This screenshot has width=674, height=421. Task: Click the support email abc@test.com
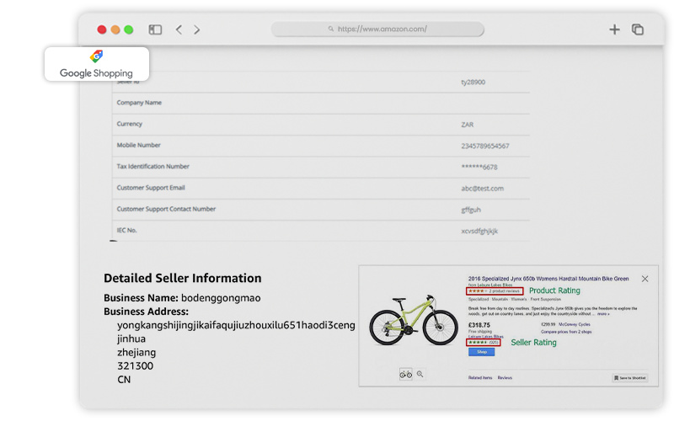click(482, 189)
